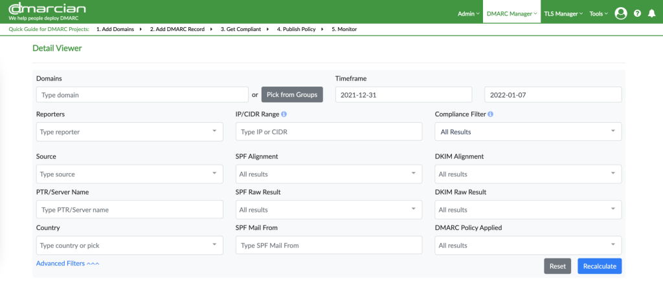Click the Domains label
This screenshot has height=281, width=663.
click(x=49, y=78)
